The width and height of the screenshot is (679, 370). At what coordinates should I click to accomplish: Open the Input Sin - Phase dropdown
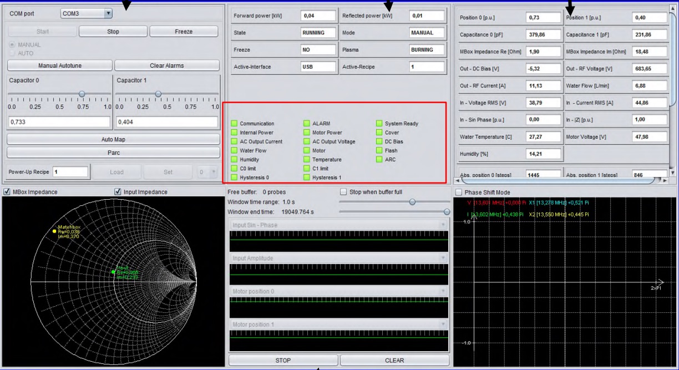tap(338, 225)
